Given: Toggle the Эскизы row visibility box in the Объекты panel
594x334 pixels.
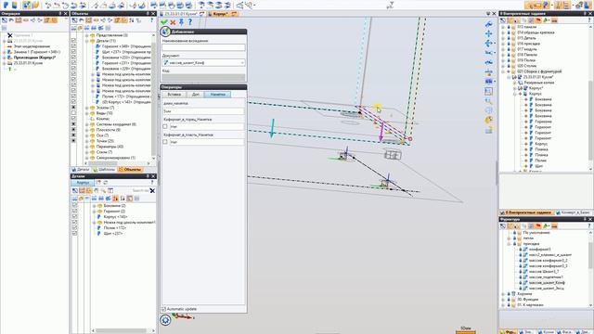Looking at the screenshot, I should pyautogui.click(x=73, y=108).
